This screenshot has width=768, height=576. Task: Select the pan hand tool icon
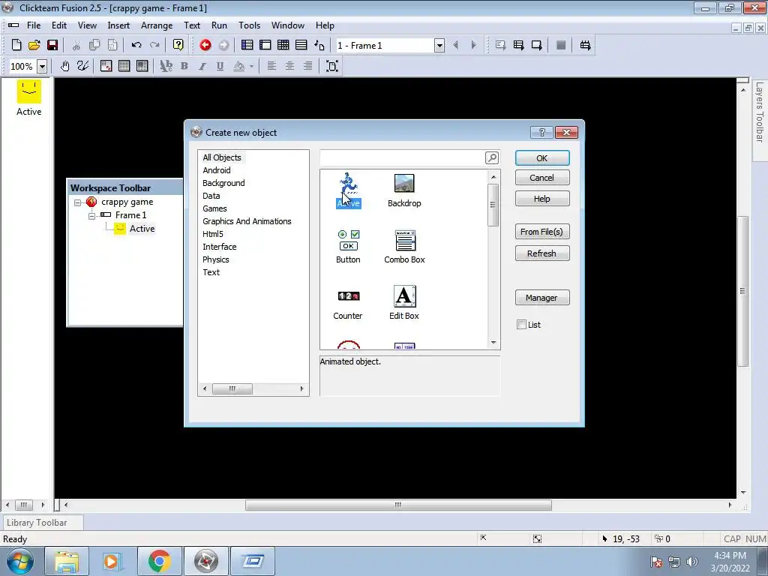[x=64, y=66]
